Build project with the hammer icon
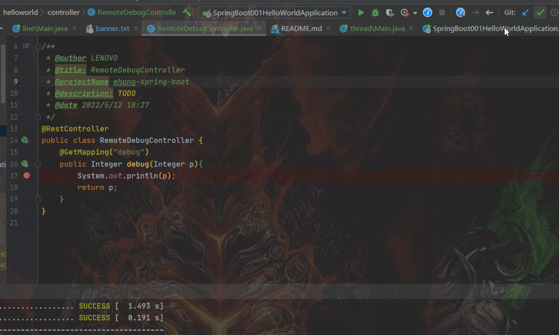This screenshot has width=559, height=335. 187,12
